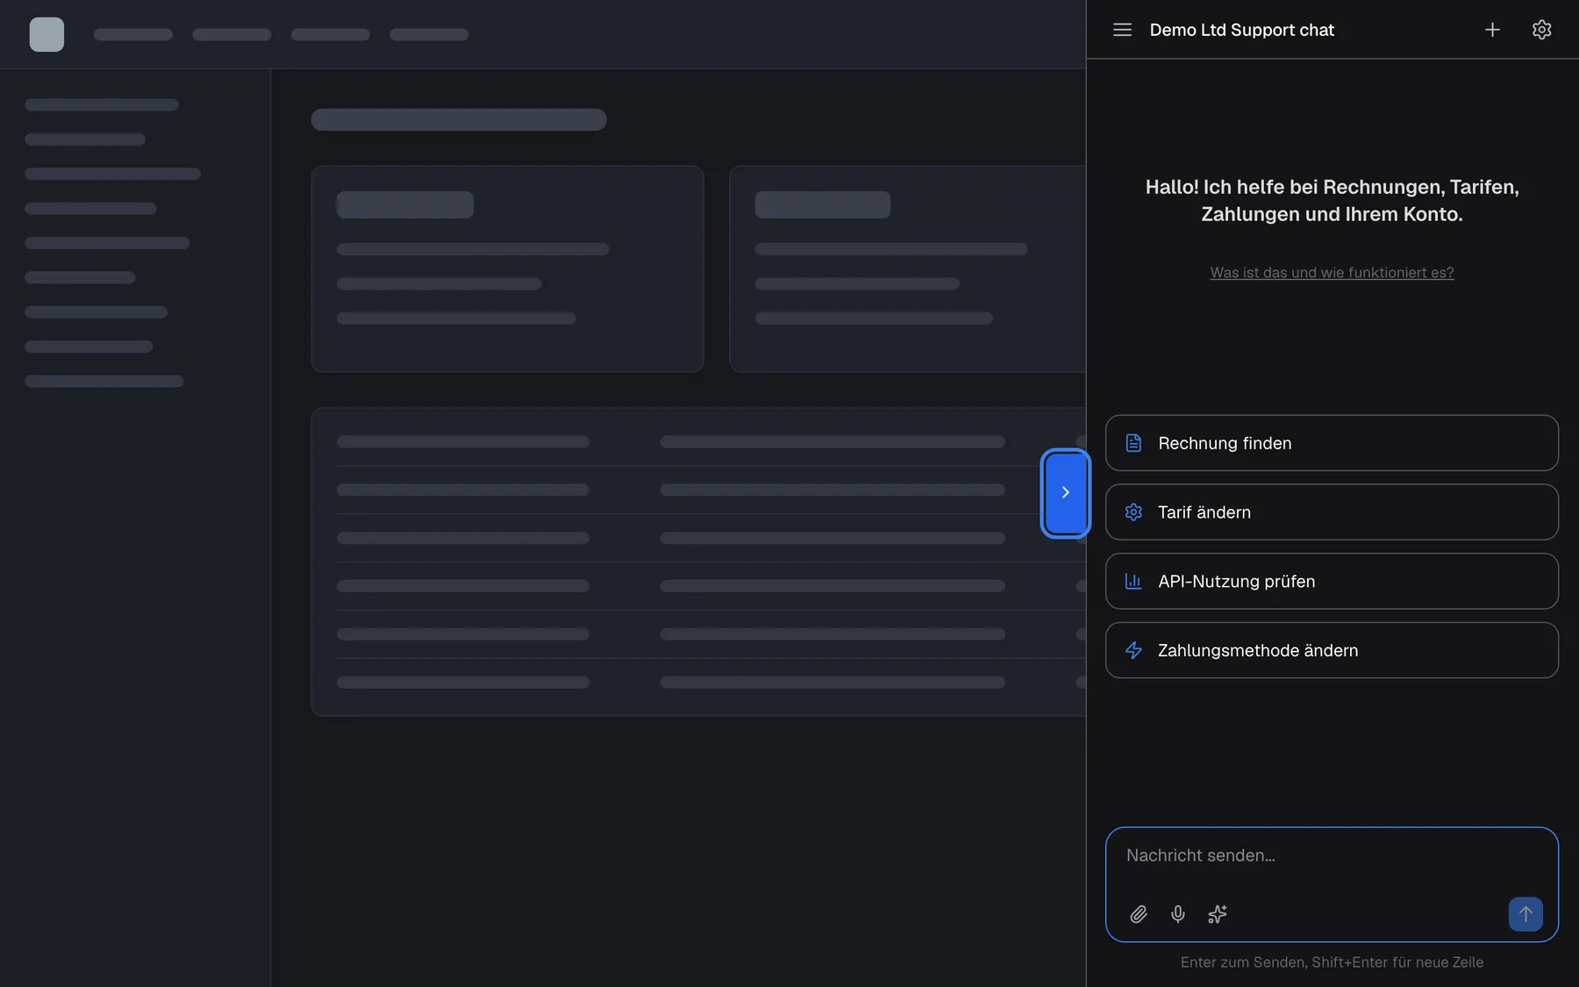
Task: Select Zahlungsmethode ändern suggestion
Action: tap(1332, 650)
